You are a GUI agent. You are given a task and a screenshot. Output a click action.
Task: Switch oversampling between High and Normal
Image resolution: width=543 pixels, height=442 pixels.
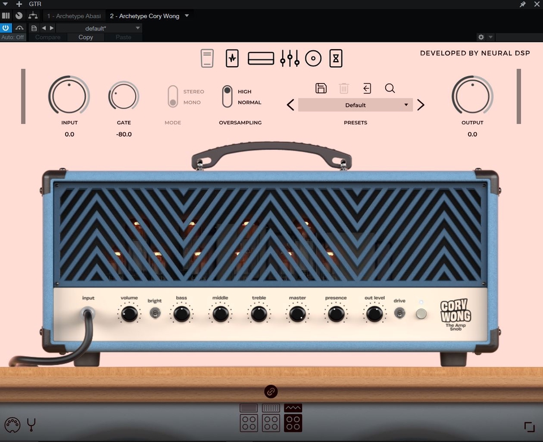tap(227, 96)
